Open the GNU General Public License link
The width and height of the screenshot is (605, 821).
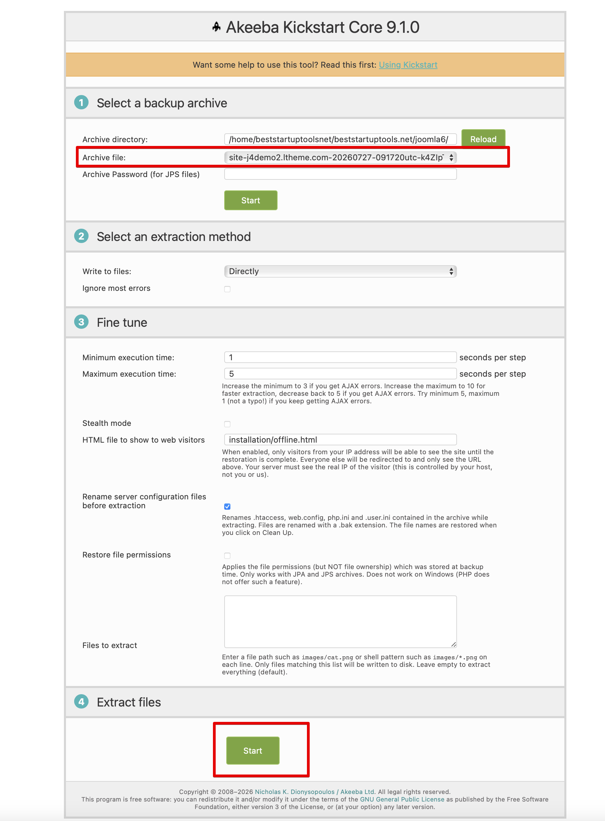point(402,799)
